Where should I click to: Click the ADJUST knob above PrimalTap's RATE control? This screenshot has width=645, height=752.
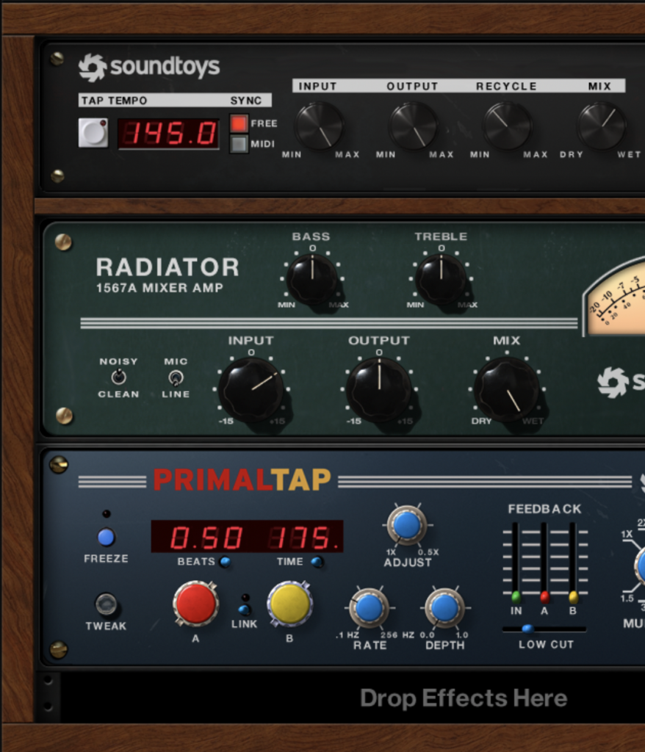click(x=407, y=527)
